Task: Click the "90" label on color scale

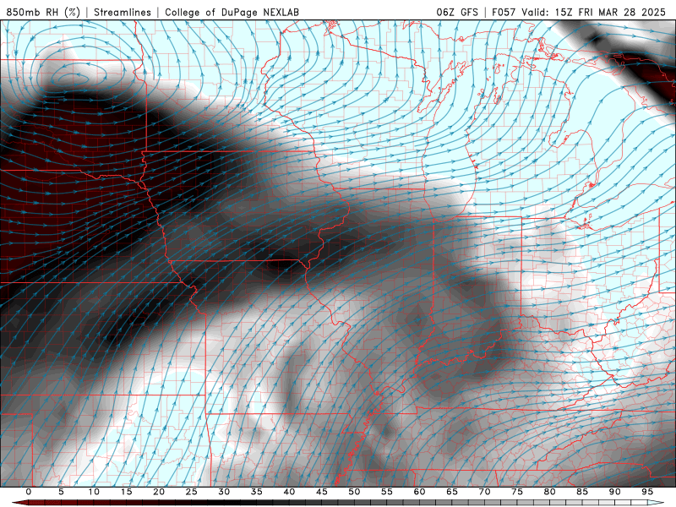Action: (614, 492)
